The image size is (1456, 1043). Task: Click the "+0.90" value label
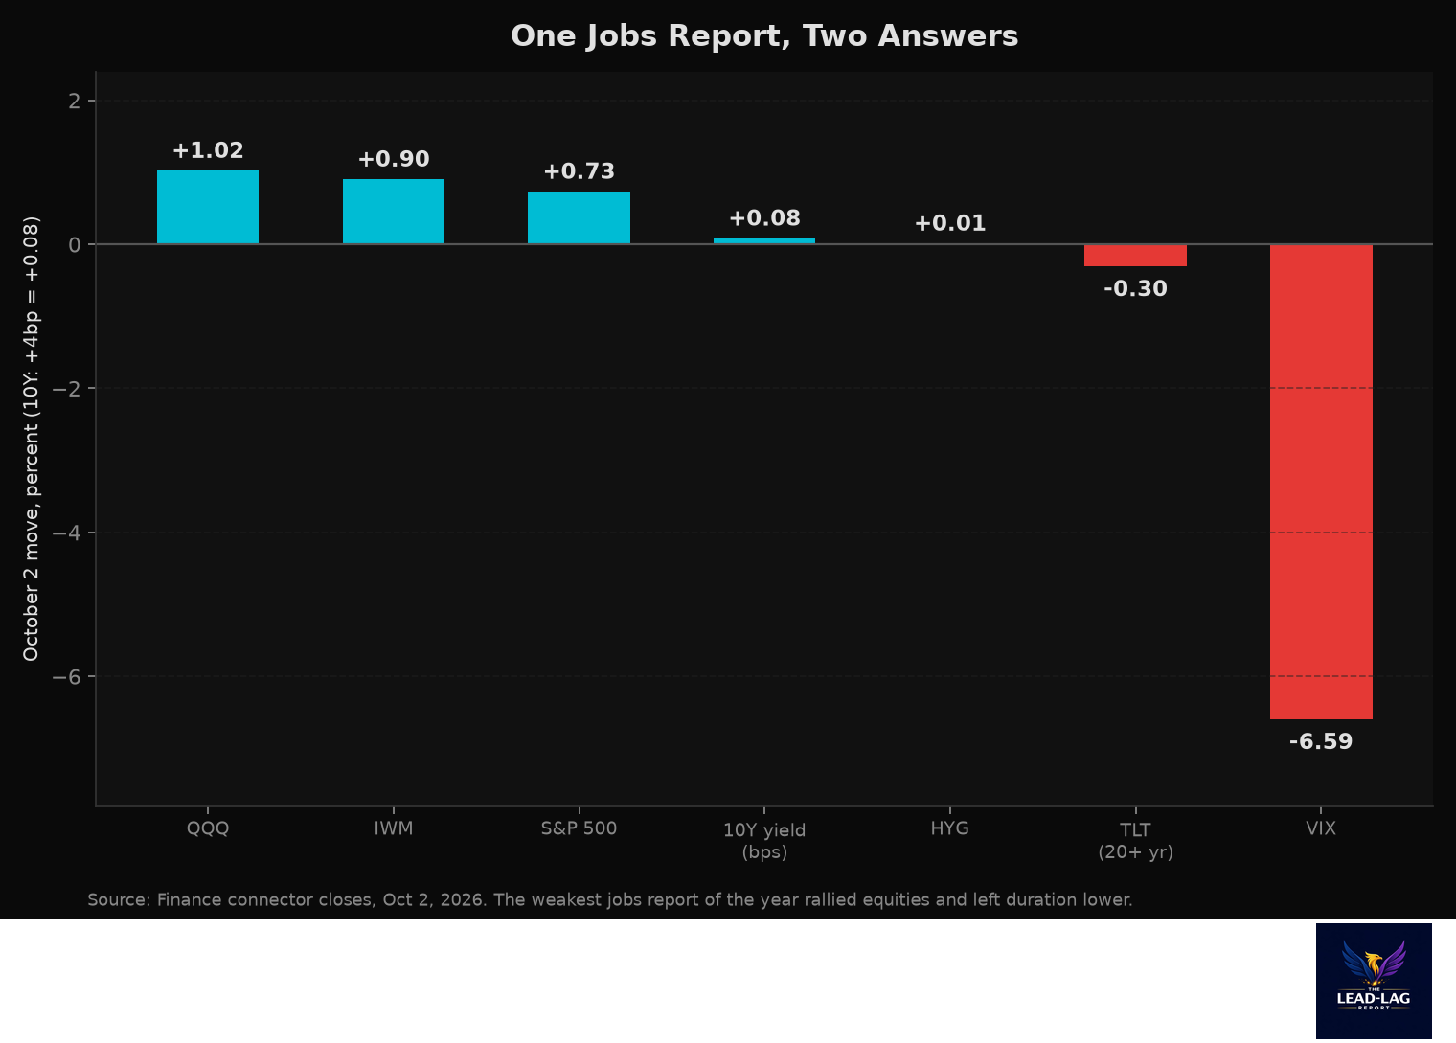click(394, 159)
